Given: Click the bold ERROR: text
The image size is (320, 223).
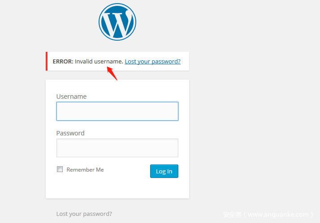Looking at the screenshot, I should click(63, 61).
